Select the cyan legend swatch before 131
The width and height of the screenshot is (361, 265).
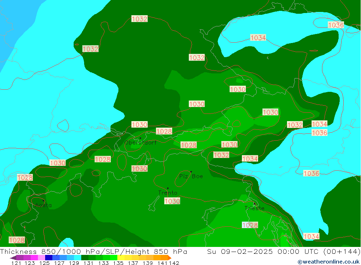tap(78, 257)
